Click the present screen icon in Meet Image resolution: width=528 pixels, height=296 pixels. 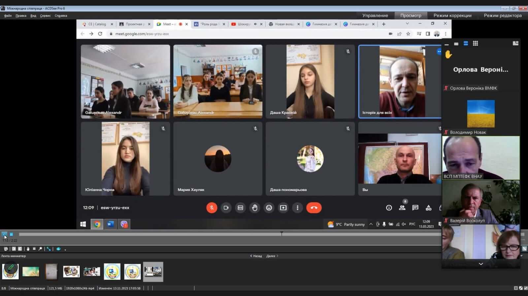[283, 208]
